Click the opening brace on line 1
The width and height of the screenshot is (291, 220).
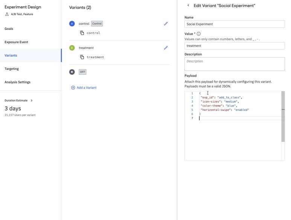point(200,93)
